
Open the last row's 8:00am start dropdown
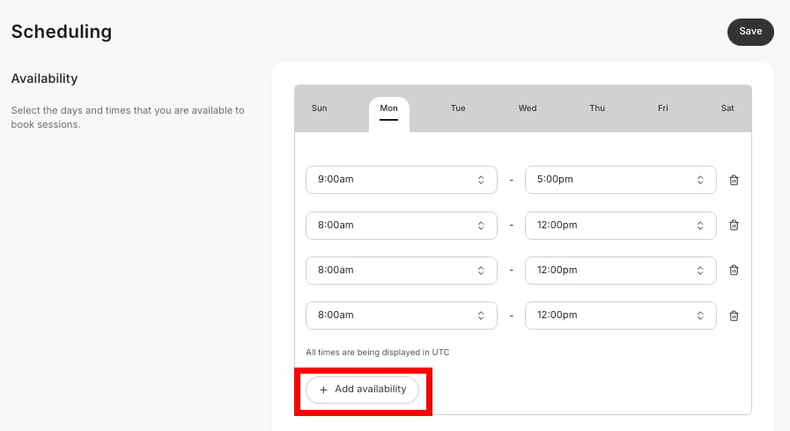click(401, 315)
